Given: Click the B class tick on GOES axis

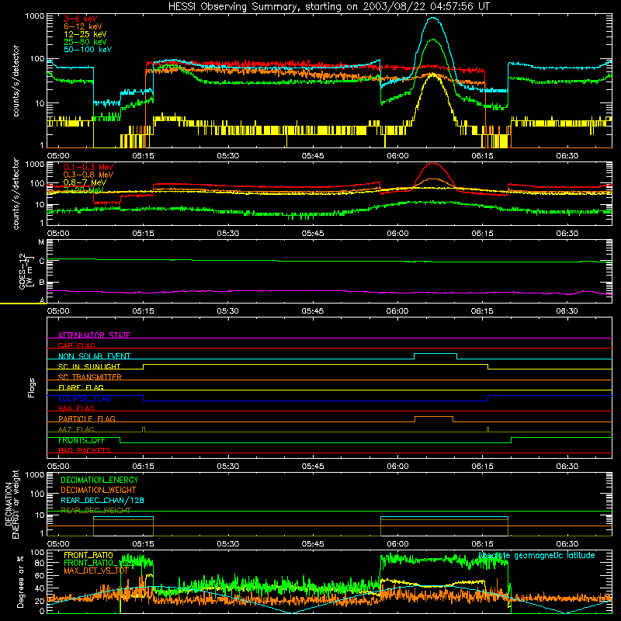Looking at the screenshot, I should pos(42,283).
